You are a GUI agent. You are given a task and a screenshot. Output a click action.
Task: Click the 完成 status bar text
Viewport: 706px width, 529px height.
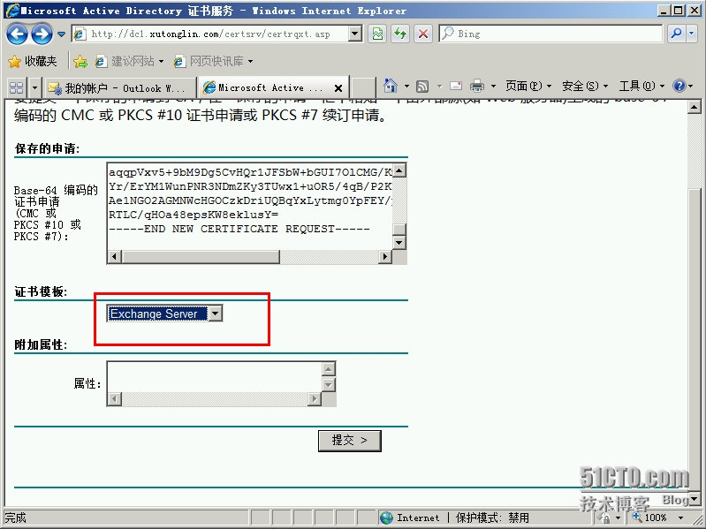coord(15,518)
